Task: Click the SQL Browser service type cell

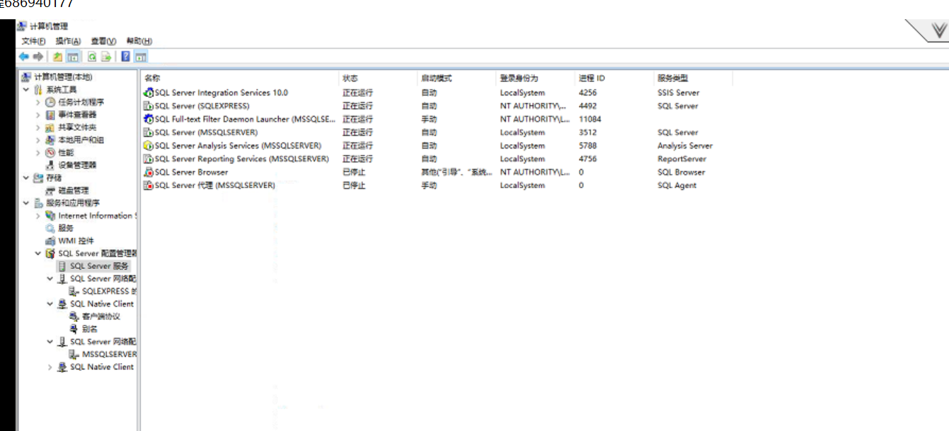Action: point(681,172)
